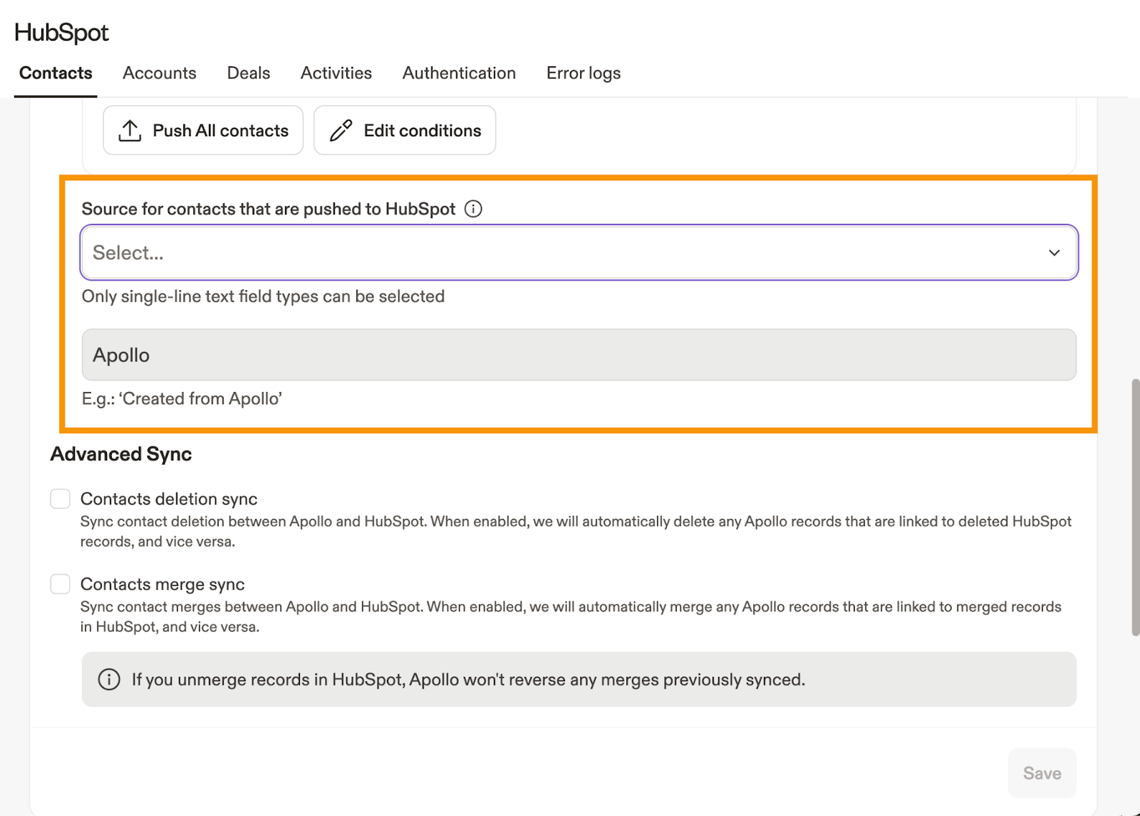This screenshot has height=816, width=1140.
Task: Click the pencil icon beside Edit conditions
Action: point(341,130)
